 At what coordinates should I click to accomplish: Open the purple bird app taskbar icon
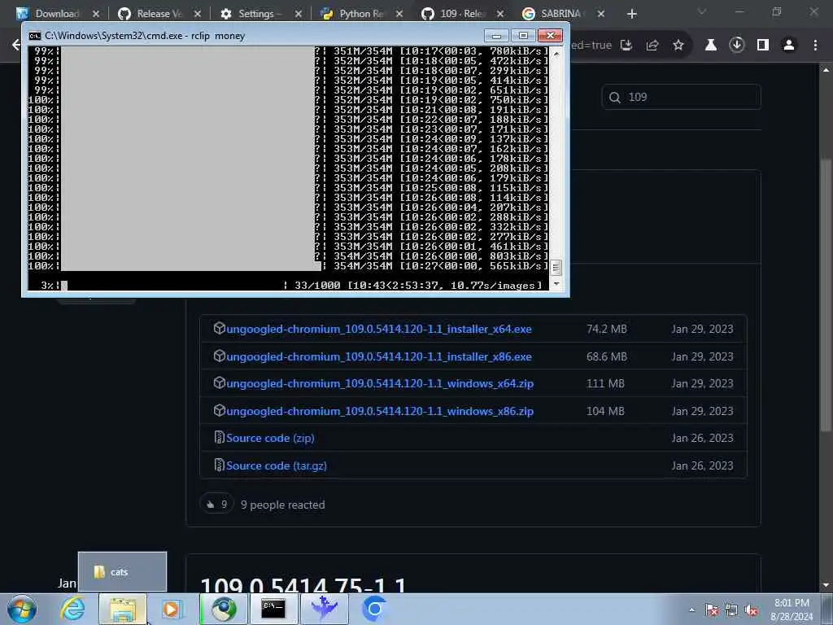[x=324, y=609]
